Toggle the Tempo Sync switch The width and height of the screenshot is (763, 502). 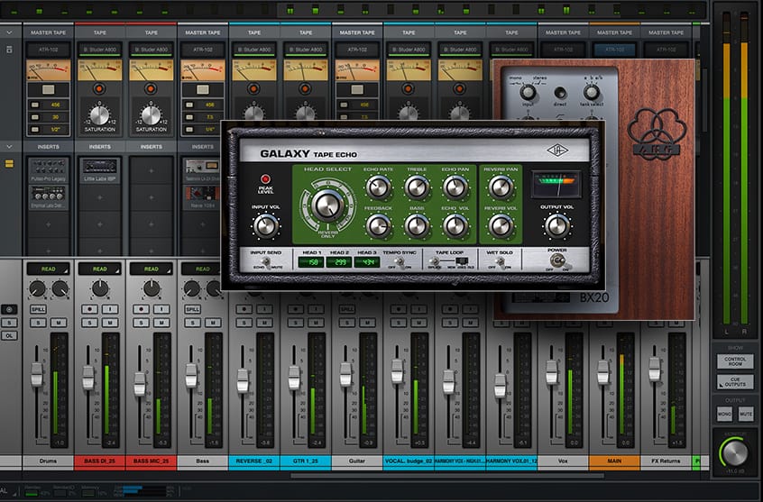point(399,263)
